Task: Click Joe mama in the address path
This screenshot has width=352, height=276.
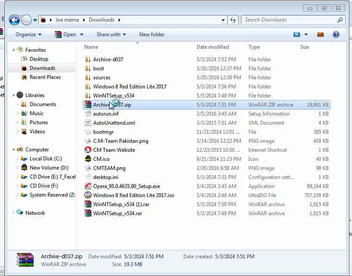Action: [x=67, y=20]
